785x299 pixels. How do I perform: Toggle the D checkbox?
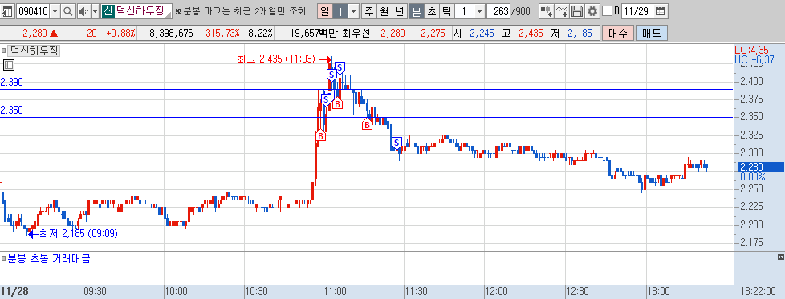click(x=608, y=11)
